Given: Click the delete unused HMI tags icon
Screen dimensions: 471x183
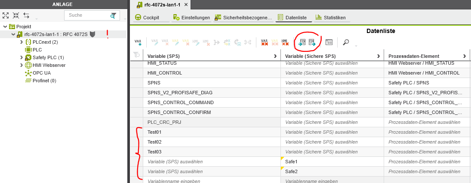Looking at the screenshot, I should (285, 42).
